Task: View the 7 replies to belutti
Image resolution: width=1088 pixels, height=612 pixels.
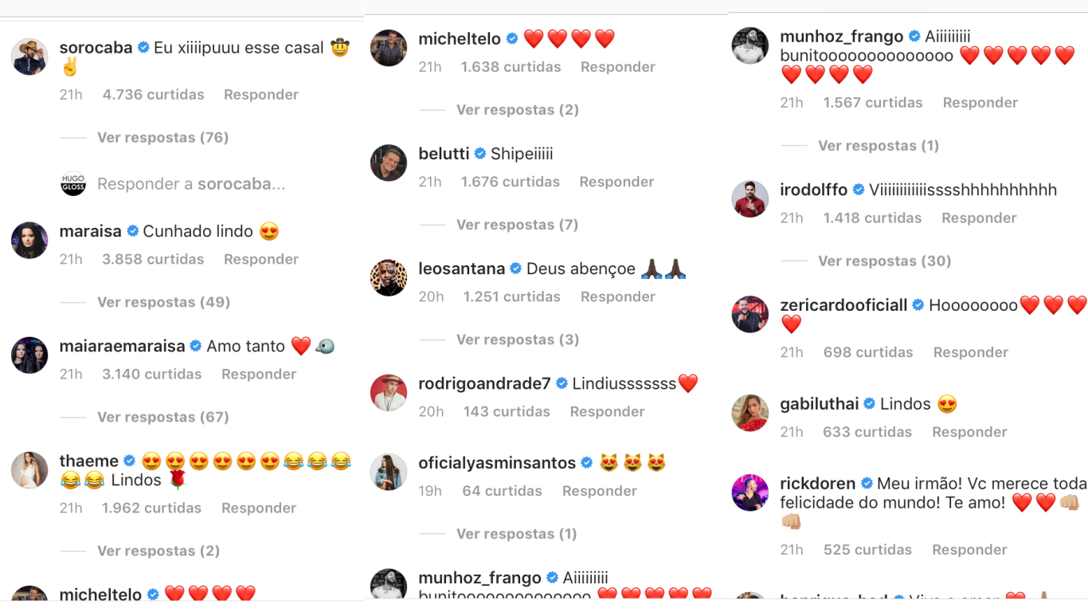Action: click(x=517, y=225)
